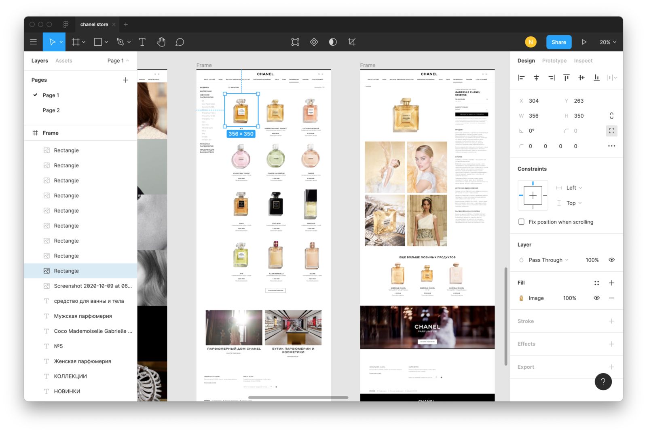Image resolution: width=647 pixels, height=433 pixels.
Task: Open the Figma home icon
Action: [66, 24]
